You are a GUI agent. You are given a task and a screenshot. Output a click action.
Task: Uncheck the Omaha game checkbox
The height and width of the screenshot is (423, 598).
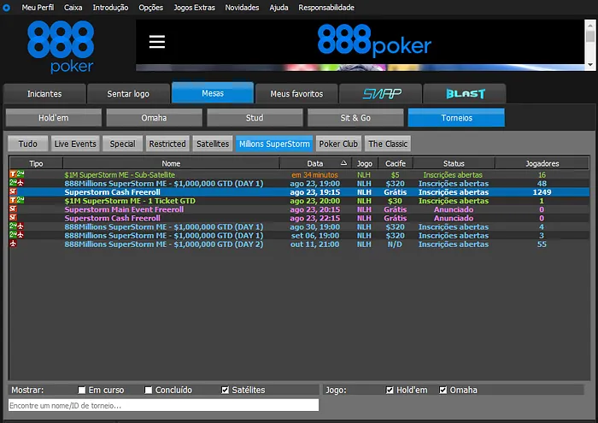coord(443,390)
